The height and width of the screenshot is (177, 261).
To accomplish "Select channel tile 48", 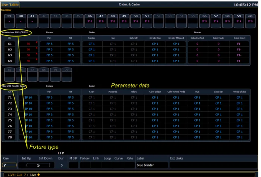I will pyautogui.click(x=113, y=21).
